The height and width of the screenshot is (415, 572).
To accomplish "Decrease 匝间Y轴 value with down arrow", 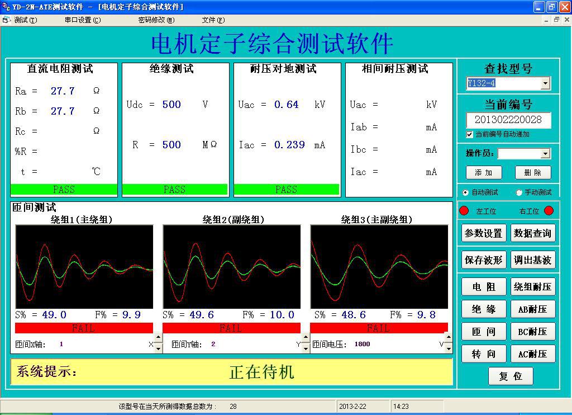I will click(x=306, y=348).
